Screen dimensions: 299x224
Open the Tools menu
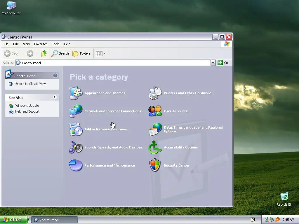coord(56,44)
